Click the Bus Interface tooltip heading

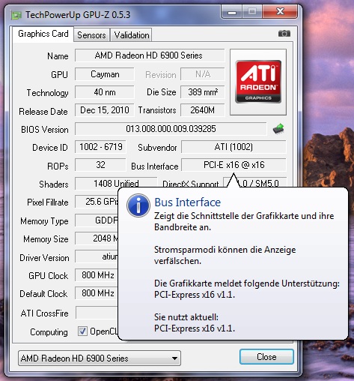click(188, 202)
